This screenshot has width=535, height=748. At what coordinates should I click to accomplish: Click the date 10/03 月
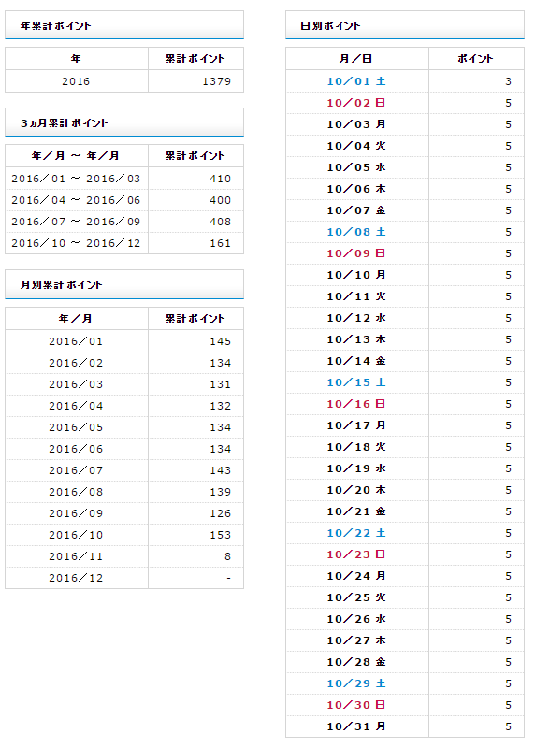pos(356,124)
